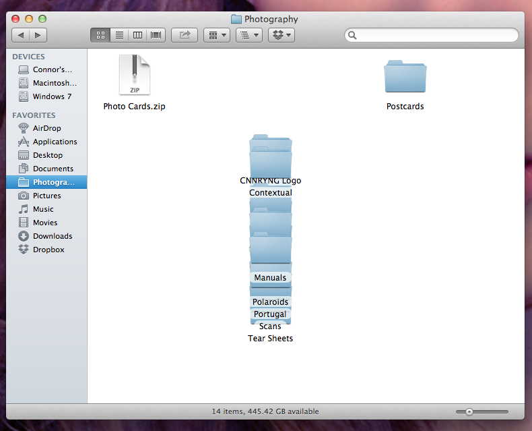The height and width of the screenshot is (431, 532).
Task: Select the CNNRYNG Logo label
Action: (x=271, y=181)
